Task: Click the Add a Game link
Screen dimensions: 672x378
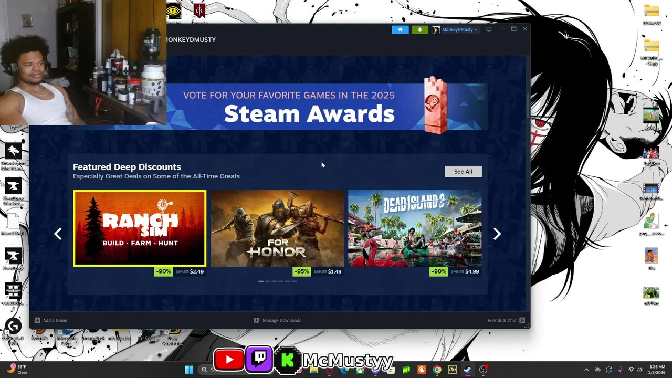Action: tap(55, 320)
